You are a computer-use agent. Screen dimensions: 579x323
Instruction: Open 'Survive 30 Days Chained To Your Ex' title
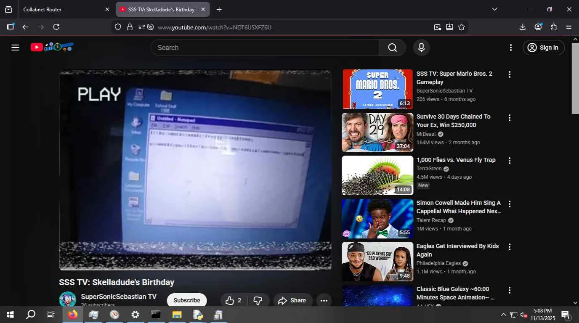coord(454,121)
